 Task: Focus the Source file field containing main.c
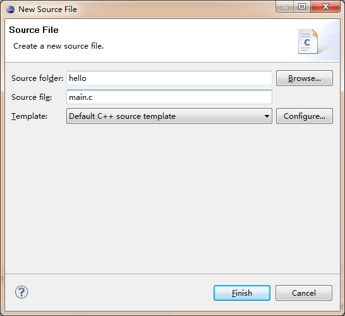coord(169,97)
